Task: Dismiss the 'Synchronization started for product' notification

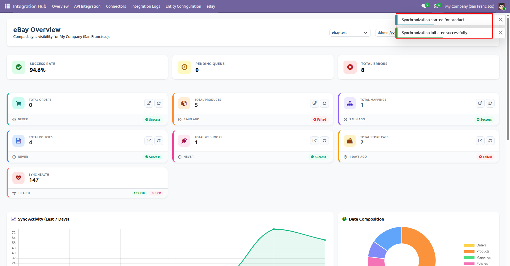Action: (x=501, y=20)
